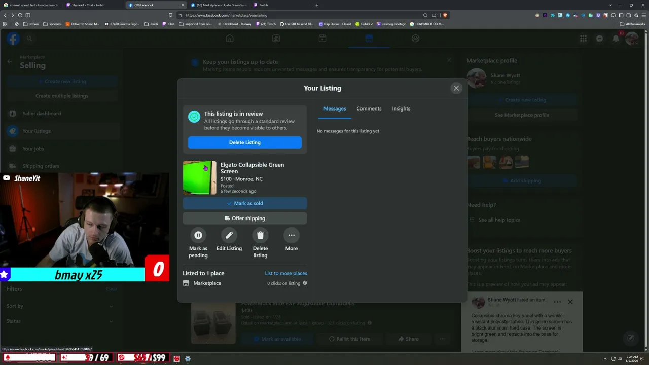The height and width of the screenshot is (365, 649).
Task: Open the sponsors bookmarks folder
Action: [x=52, y=24]
